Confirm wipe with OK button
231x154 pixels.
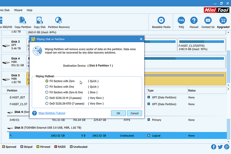pos(118,113)
